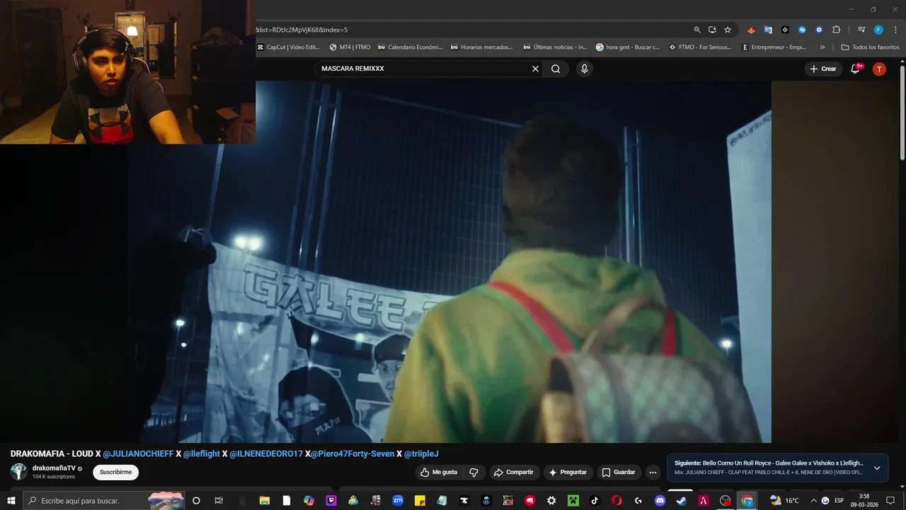906x510 pixels.
Task: Start voice search with the microphone icon
Action: click(x=584, y=69)
